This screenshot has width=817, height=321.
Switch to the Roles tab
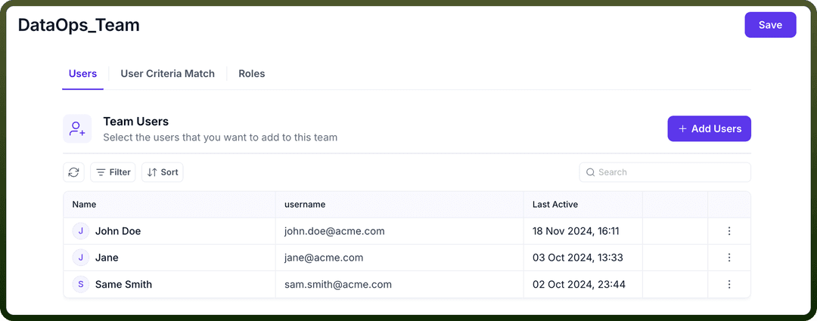252,74
